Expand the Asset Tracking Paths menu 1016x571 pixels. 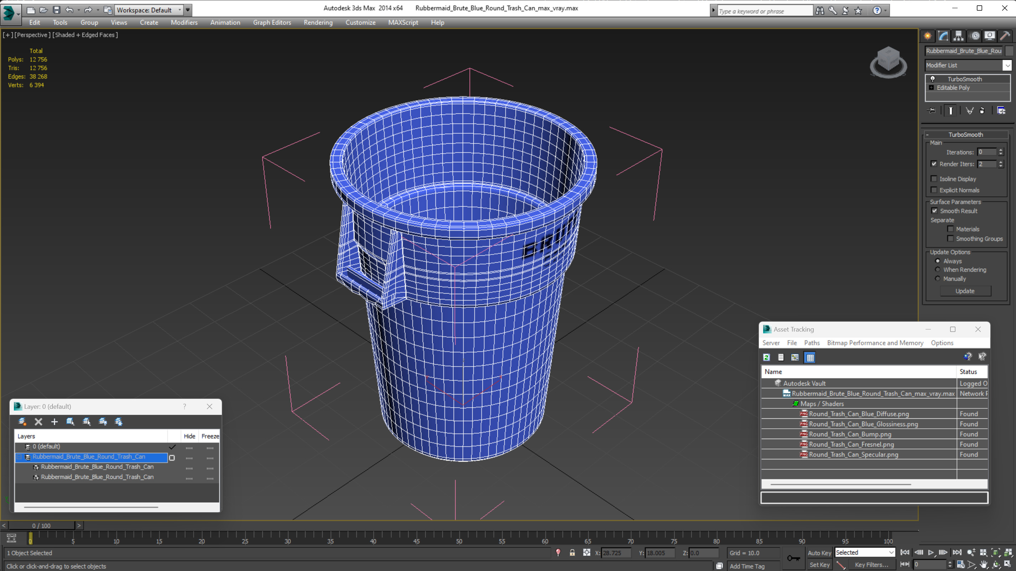point(812,342)
